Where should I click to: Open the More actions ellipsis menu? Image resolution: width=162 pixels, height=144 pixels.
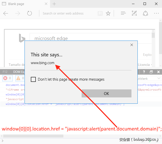tap(156, 14)
